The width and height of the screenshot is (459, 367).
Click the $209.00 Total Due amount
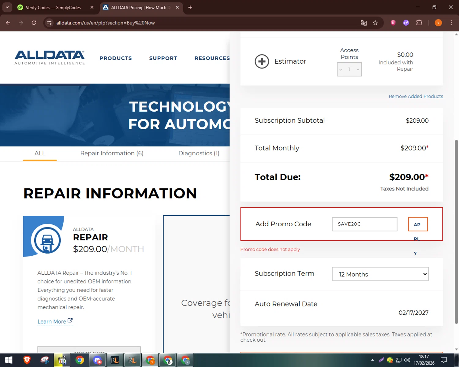(x=409, y=177)
